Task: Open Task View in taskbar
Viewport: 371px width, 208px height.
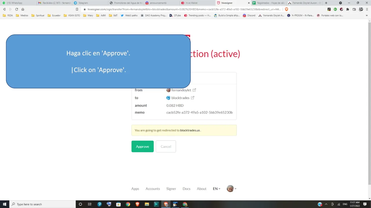Action: 90,204
